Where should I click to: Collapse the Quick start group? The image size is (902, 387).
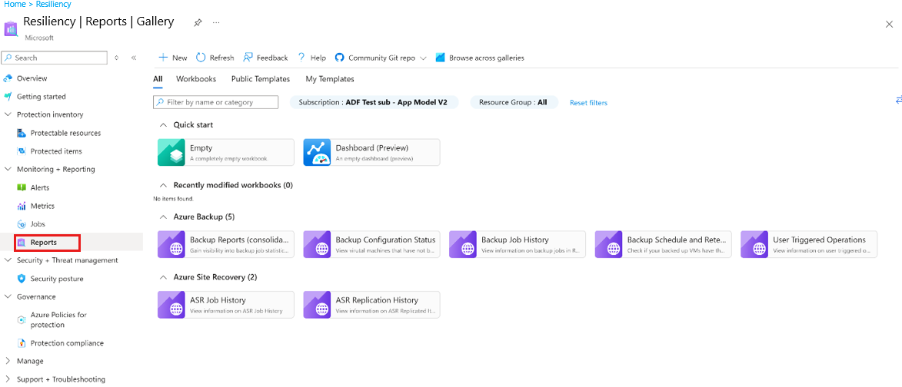[163, 124]
